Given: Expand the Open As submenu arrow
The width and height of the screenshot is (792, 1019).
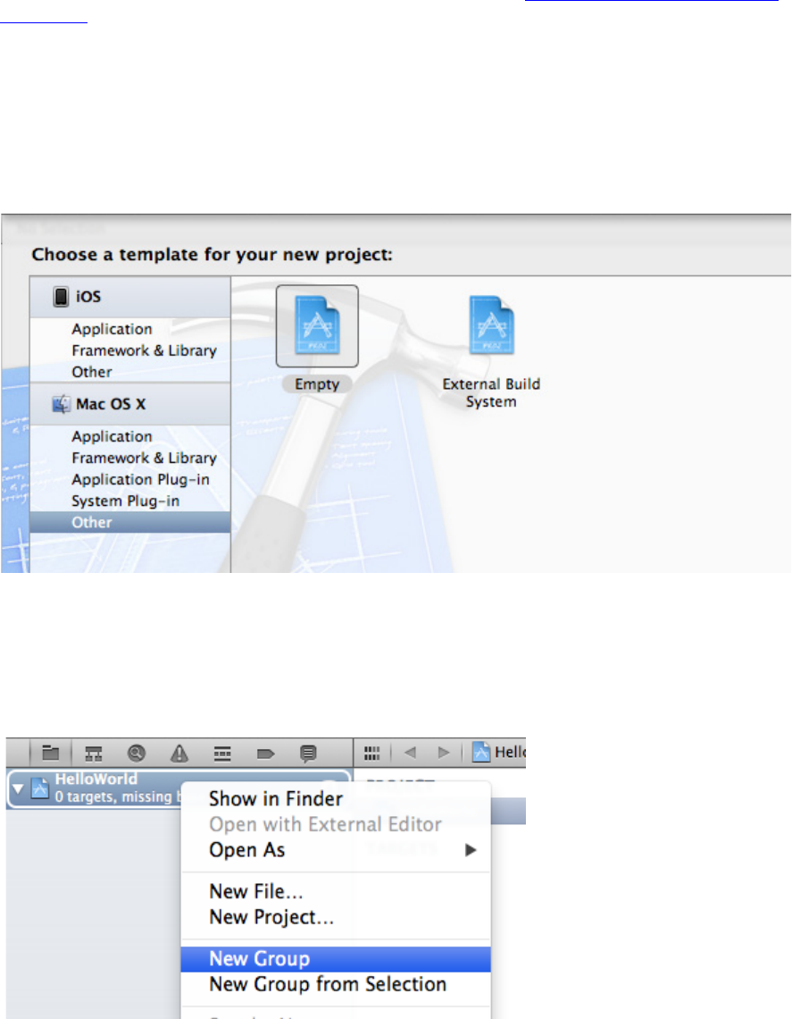Looking at the screenshot, I should pyautogui.click(x=471, y=850).
